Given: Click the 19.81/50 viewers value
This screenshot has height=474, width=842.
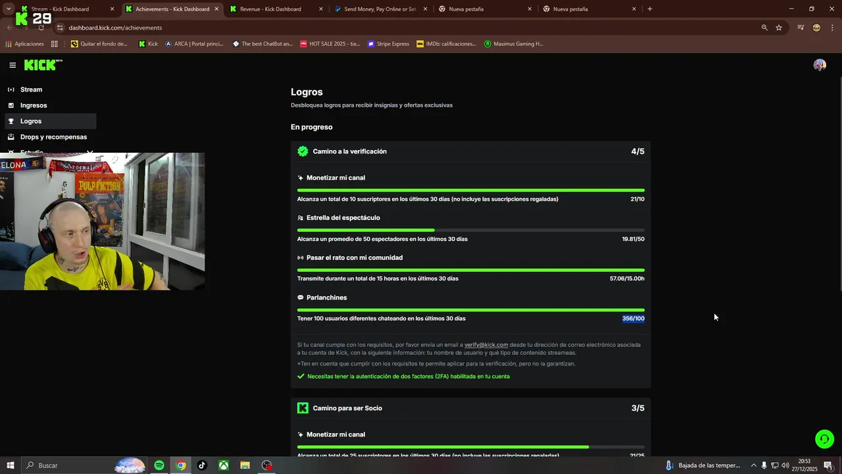Looking at the screenshot, I should pyautogui.click(x=633, y=239).
